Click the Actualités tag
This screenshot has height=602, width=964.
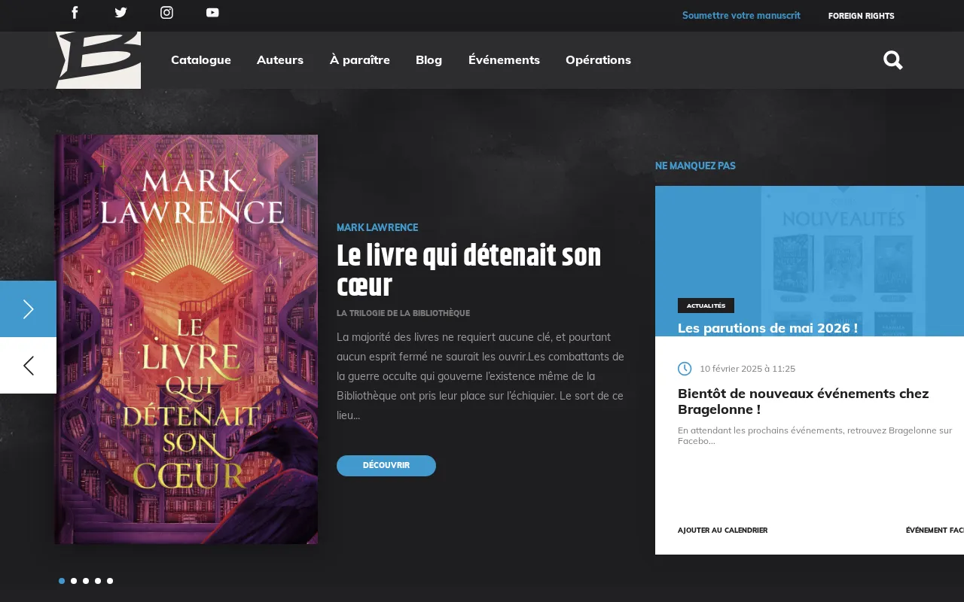[x=706, y=306]
